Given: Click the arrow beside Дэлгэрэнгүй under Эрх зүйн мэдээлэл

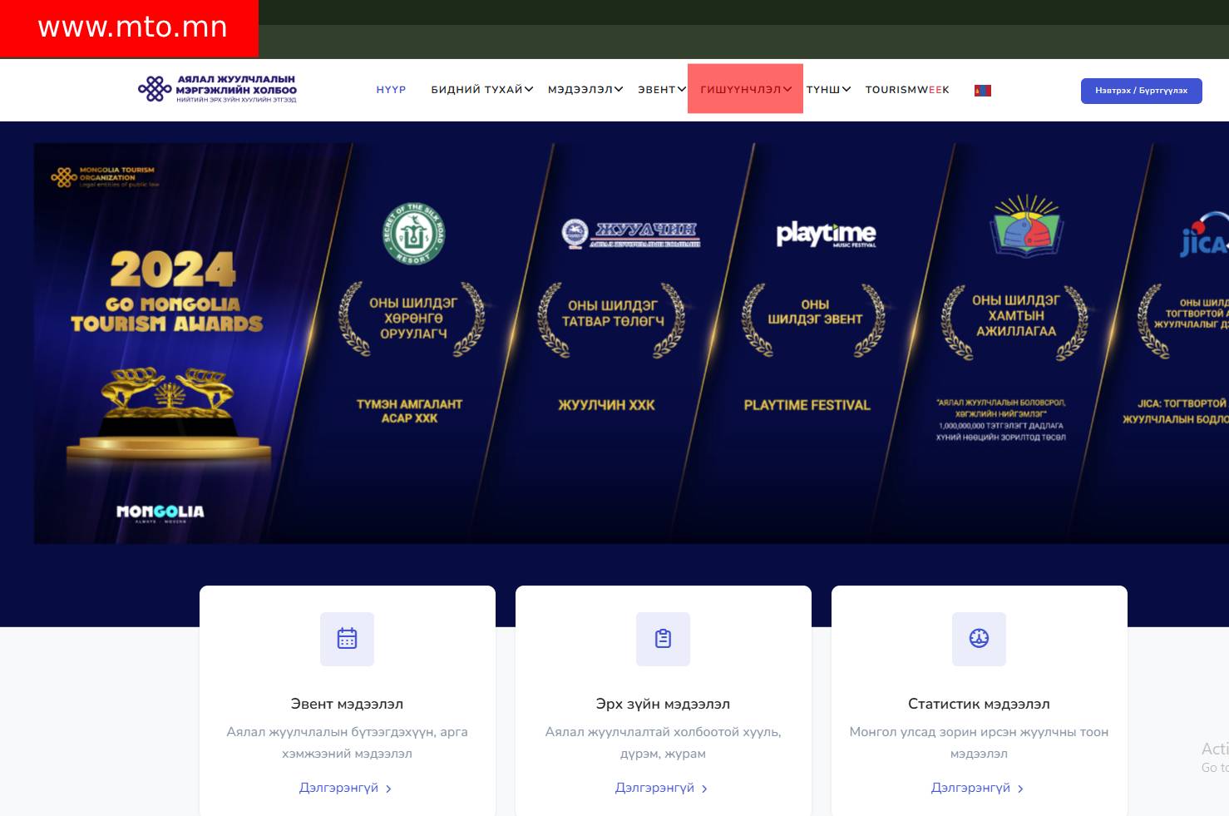Looking at the screenshot, I should pyautogui.click(x=704, y=789).
